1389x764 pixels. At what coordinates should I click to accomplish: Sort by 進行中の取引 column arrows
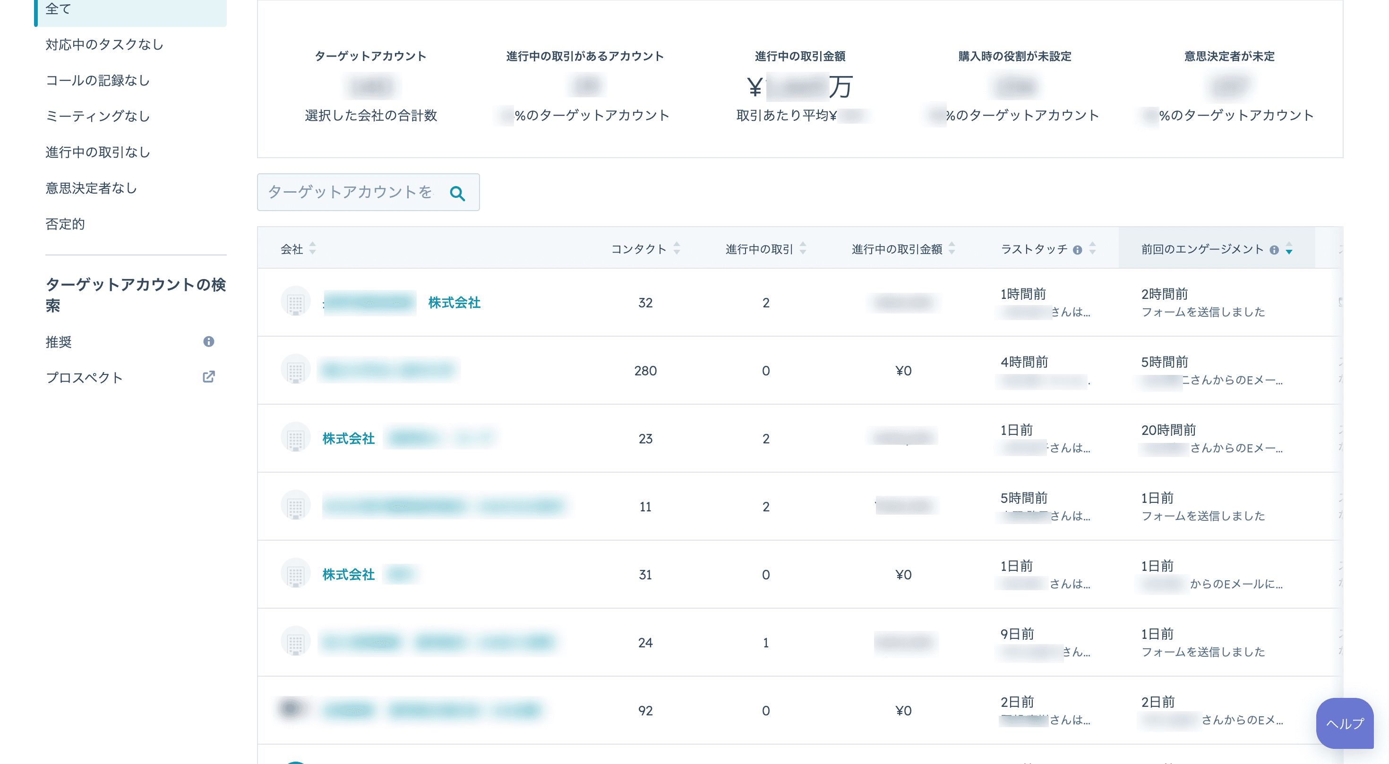803,248
